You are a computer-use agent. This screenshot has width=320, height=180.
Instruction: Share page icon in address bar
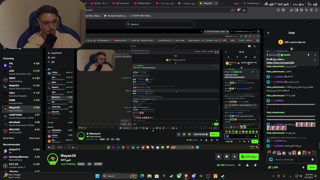click(x=232, y=10)
